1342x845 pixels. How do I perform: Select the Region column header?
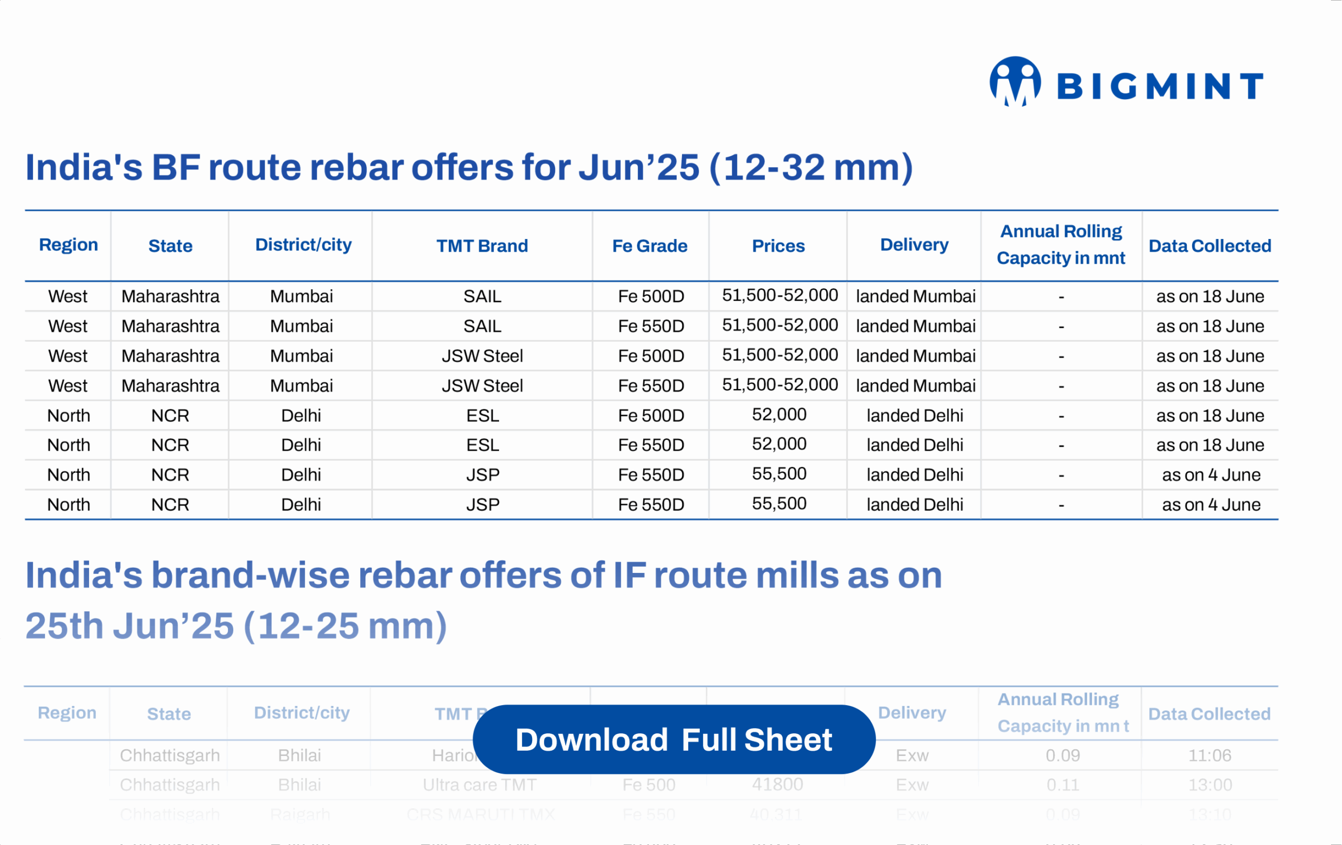click(68, 245)
